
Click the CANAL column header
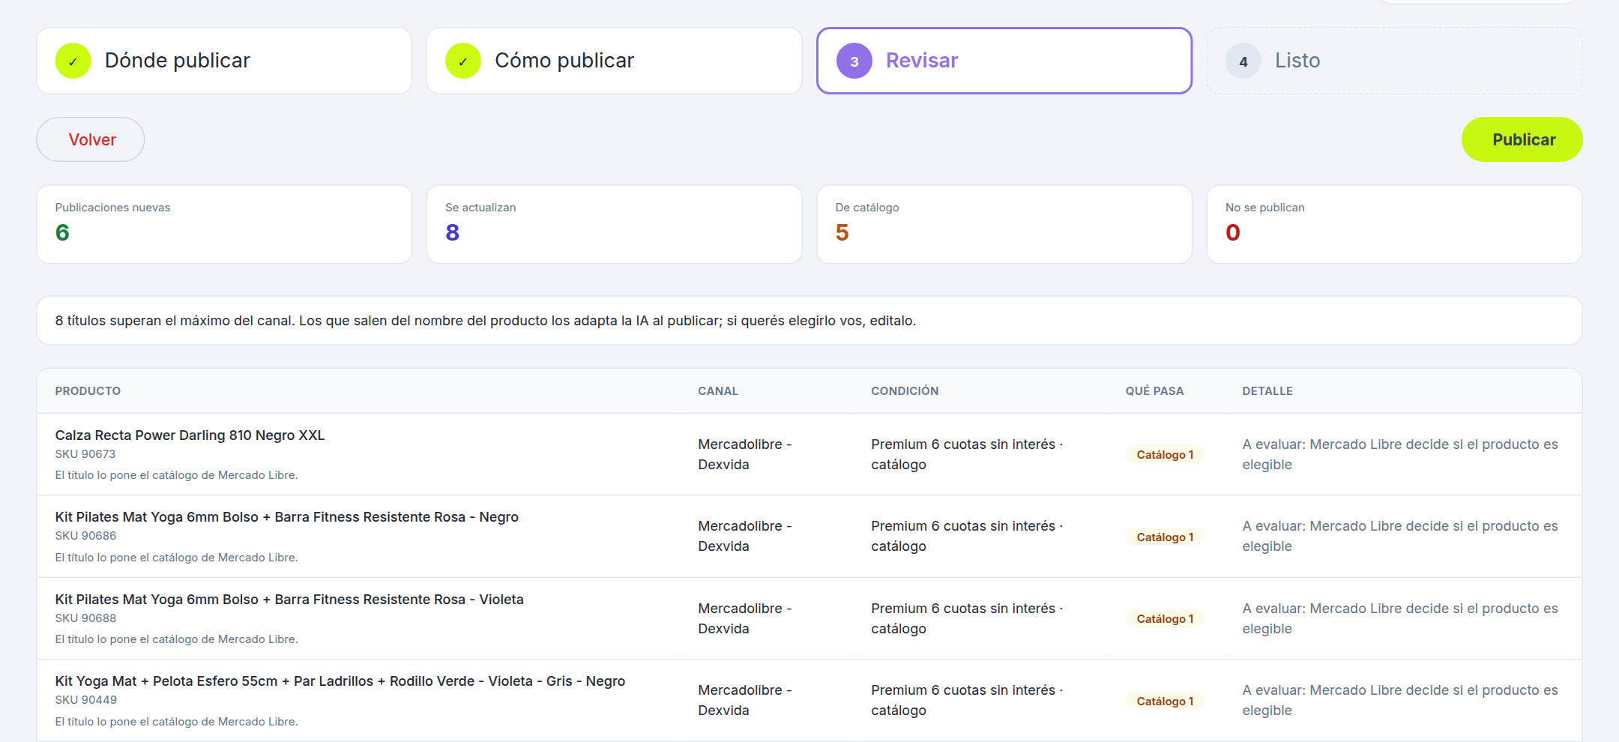pyautogui.click(x=718, y=391)
